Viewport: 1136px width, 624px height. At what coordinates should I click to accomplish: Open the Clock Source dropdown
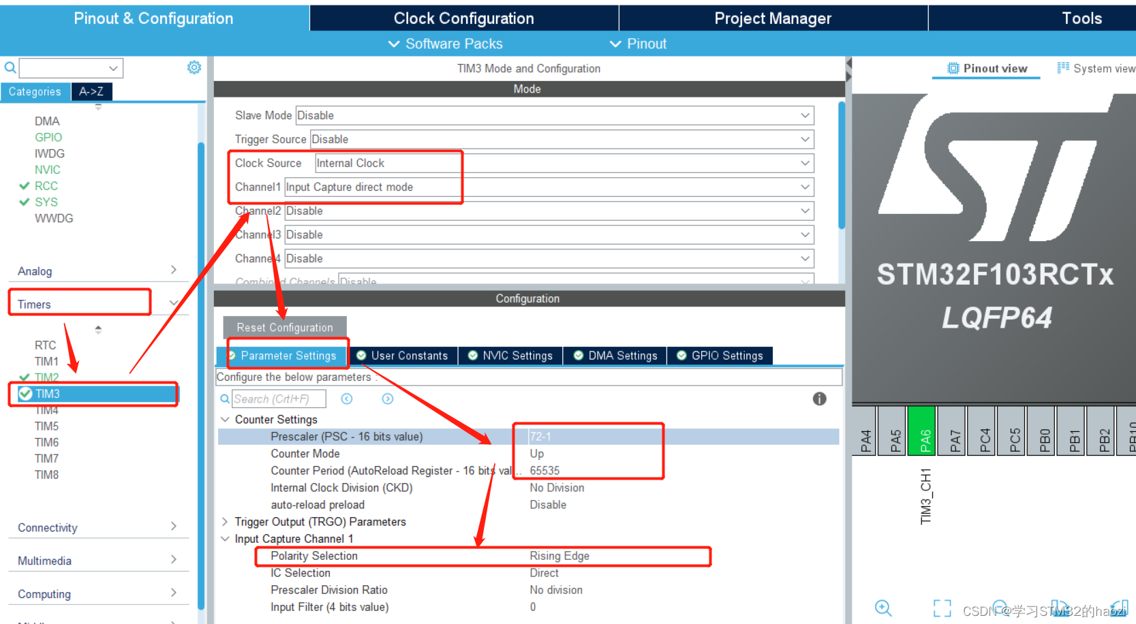564,163
